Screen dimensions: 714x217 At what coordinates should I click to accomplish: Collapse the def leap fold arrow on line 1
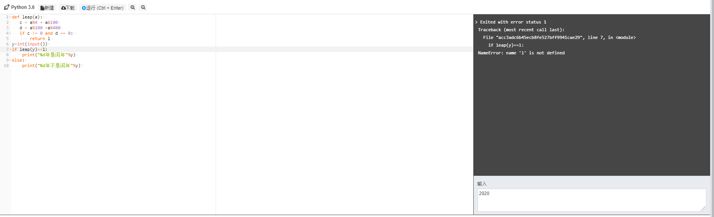pyautogui.click(x=10, y=17)
